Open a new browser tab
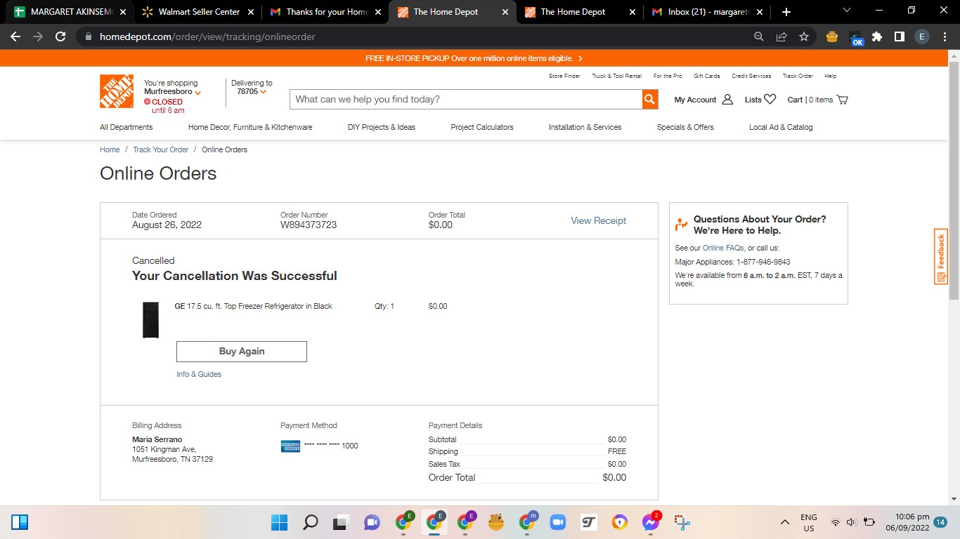 tap(786, 12)
